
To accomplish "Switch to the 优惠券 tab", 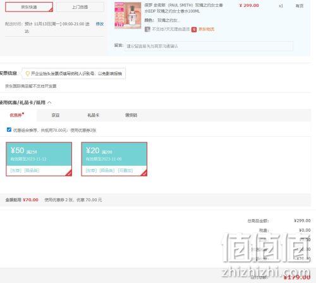I will (16, 115).
